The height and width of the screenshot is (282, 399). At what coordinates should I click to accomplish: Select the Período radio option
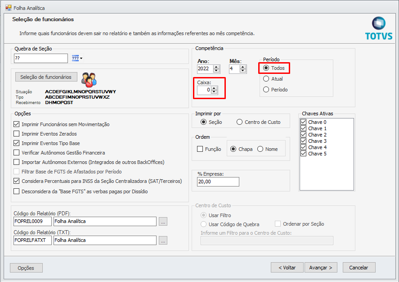266,89
